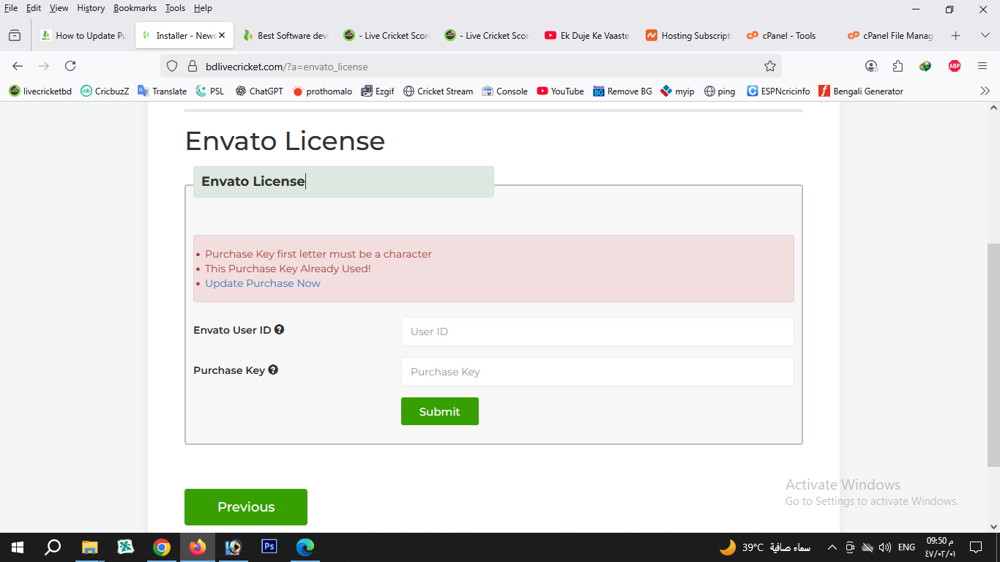Switch to cPanel File Manager tab
The width and height of the screenshot is (1000, 562).
coord(892,35)
